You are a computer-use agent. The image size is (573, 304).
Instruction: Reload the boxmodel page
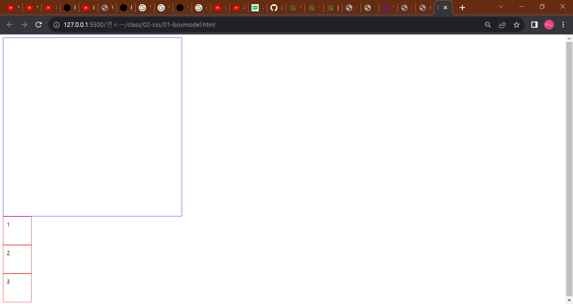[x=38, y=25]
